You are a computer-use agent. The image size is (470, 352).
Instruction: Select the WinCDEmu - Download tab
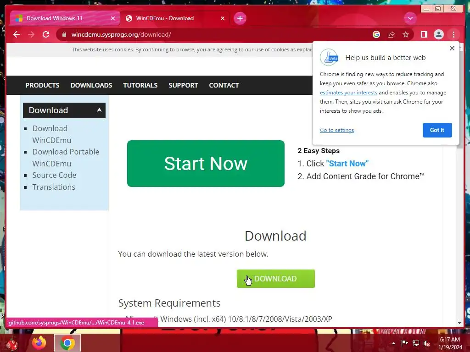coord(175,18)
